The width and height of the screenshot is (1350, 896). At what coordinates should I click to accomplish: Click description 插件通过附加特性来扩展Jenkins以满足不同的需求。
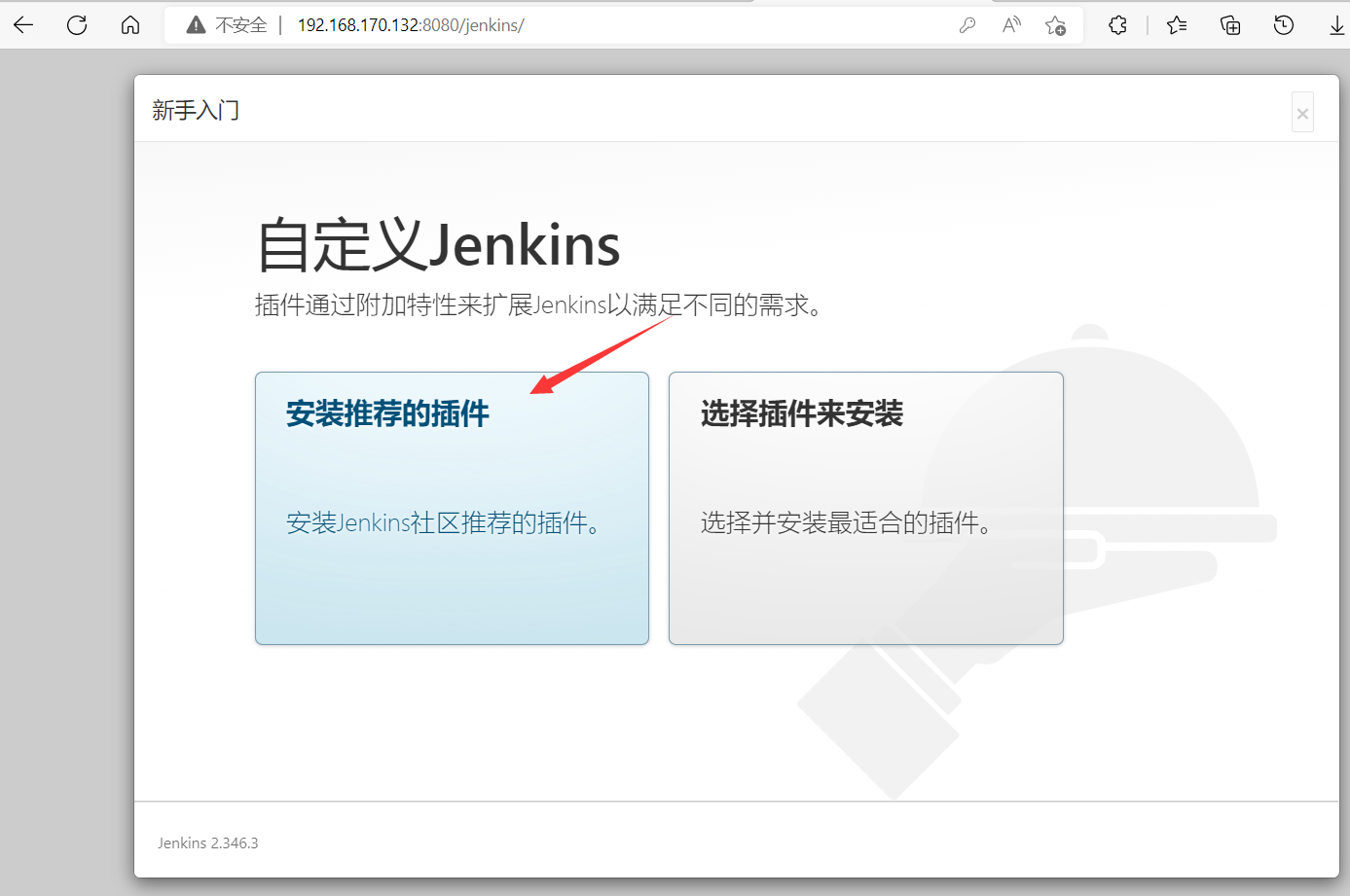click(540, 305)
